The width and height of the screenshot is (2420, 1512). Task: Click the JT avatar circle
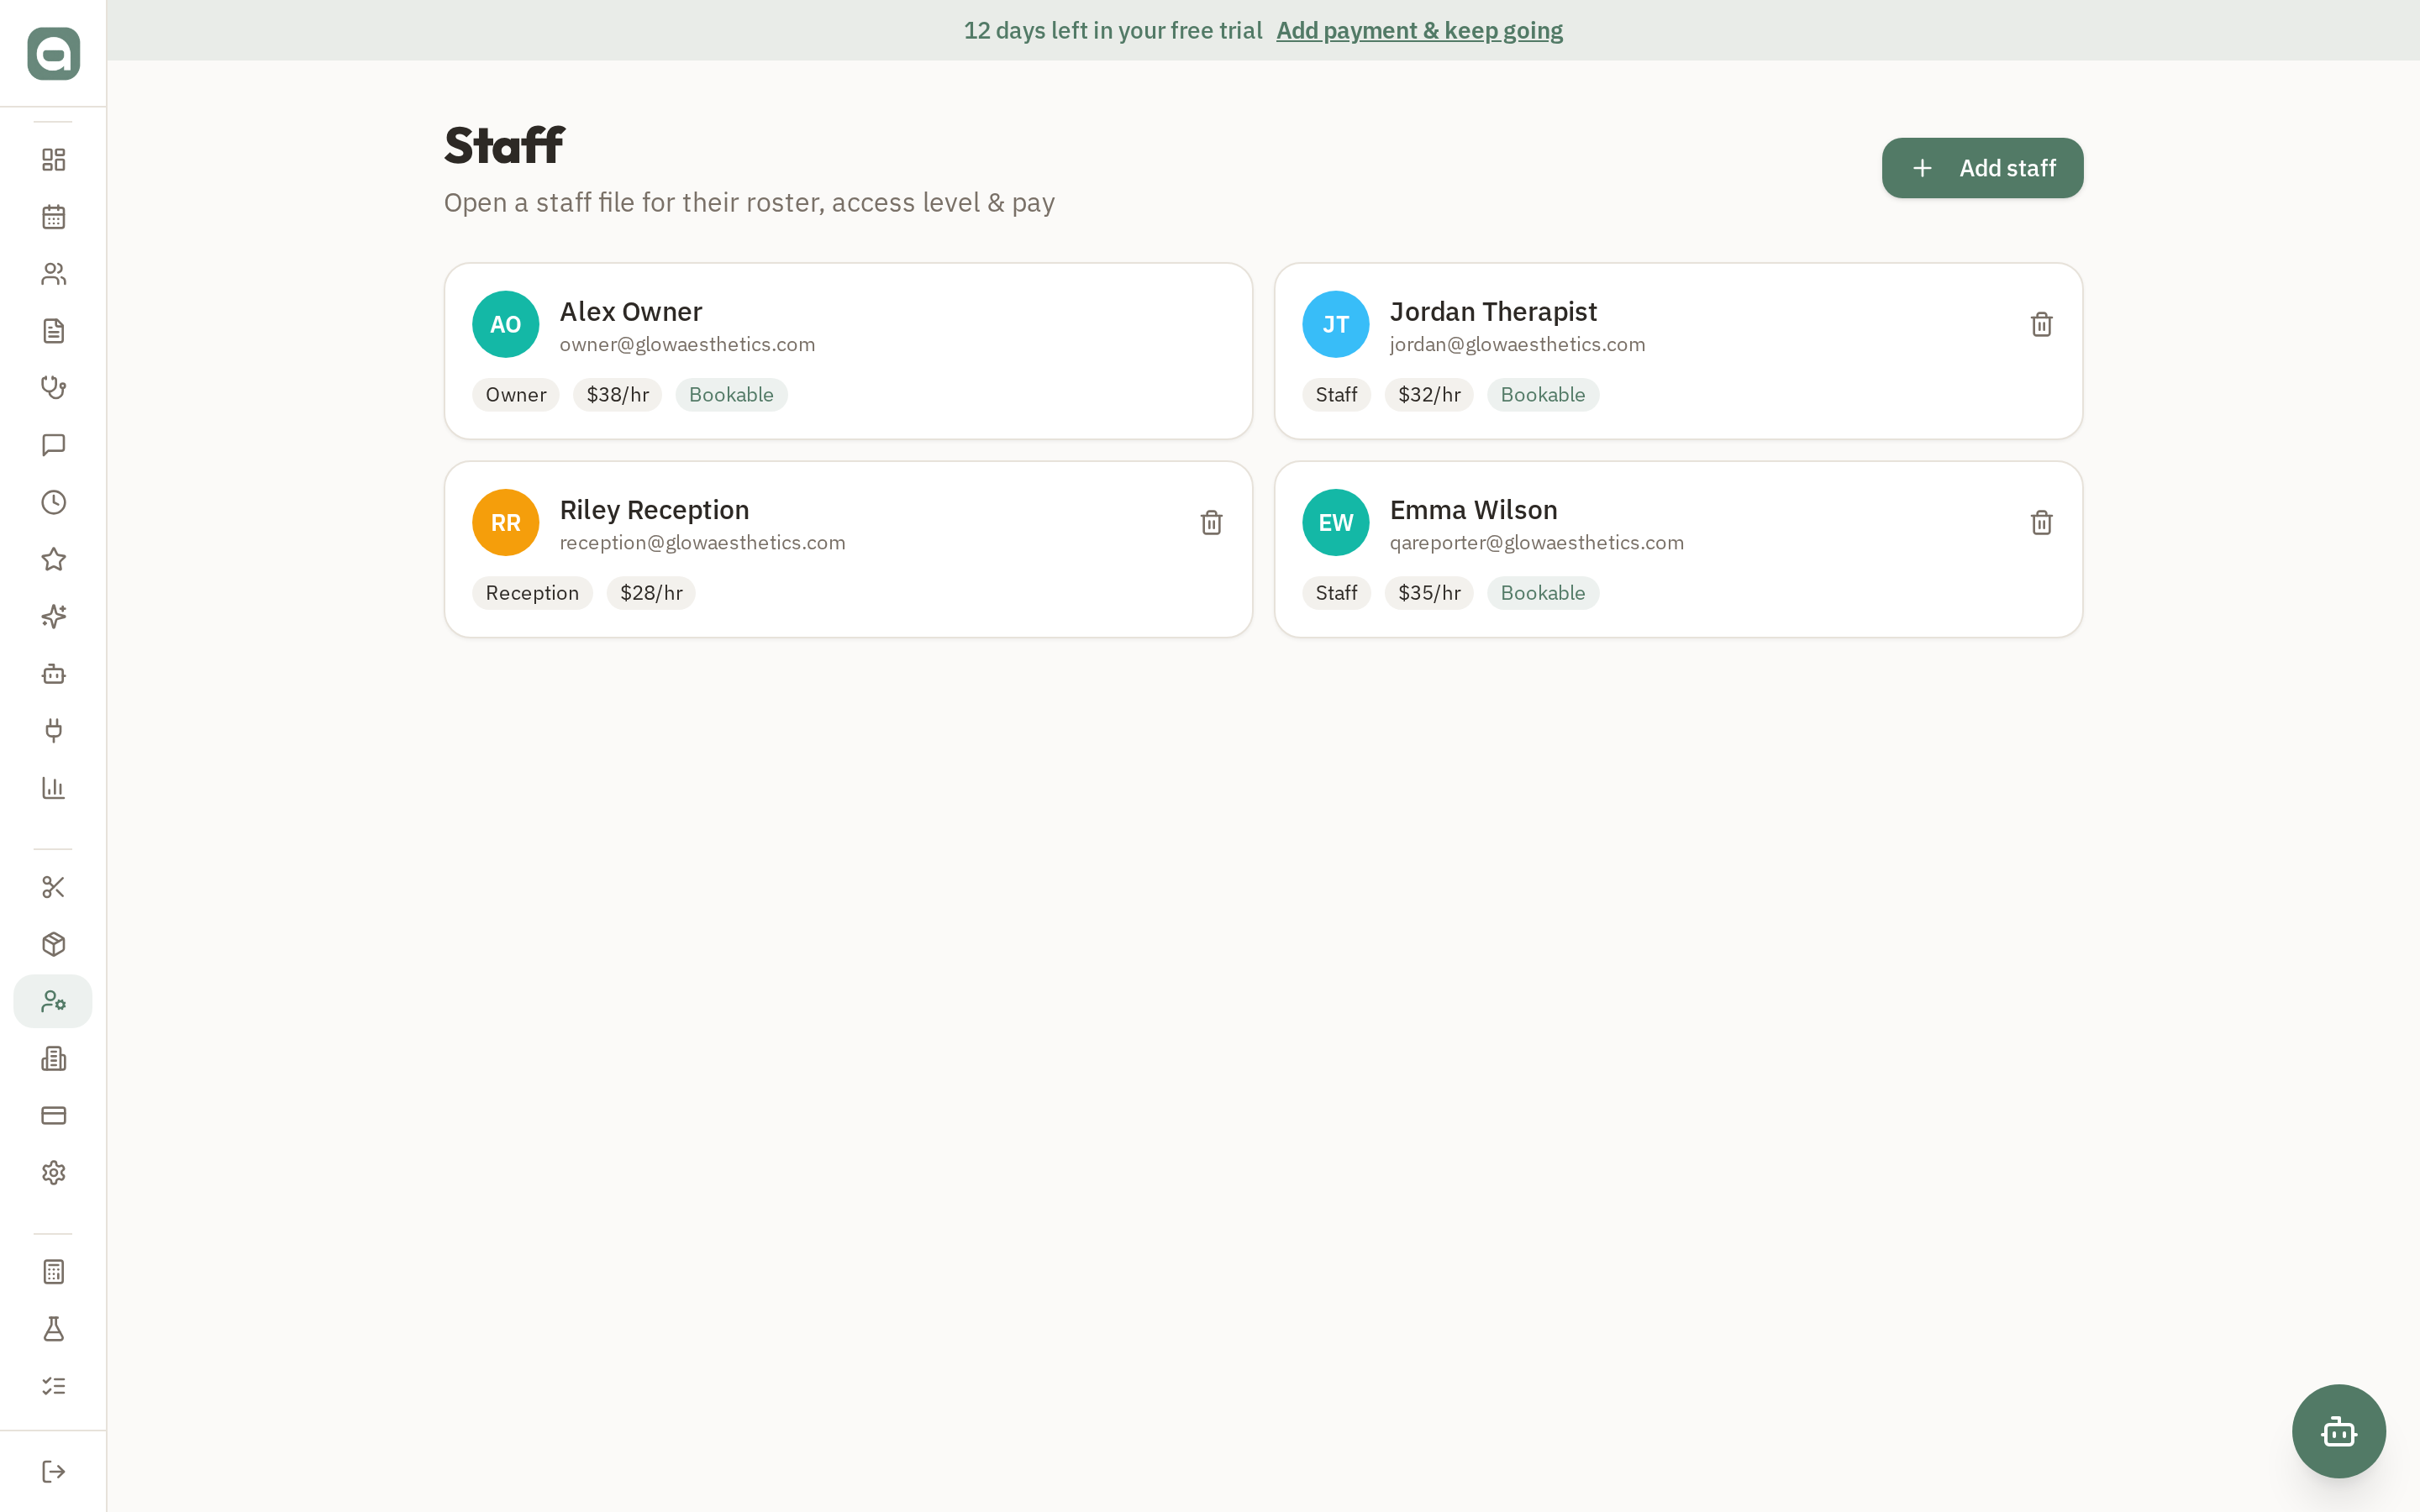[x=1335, y=324]
